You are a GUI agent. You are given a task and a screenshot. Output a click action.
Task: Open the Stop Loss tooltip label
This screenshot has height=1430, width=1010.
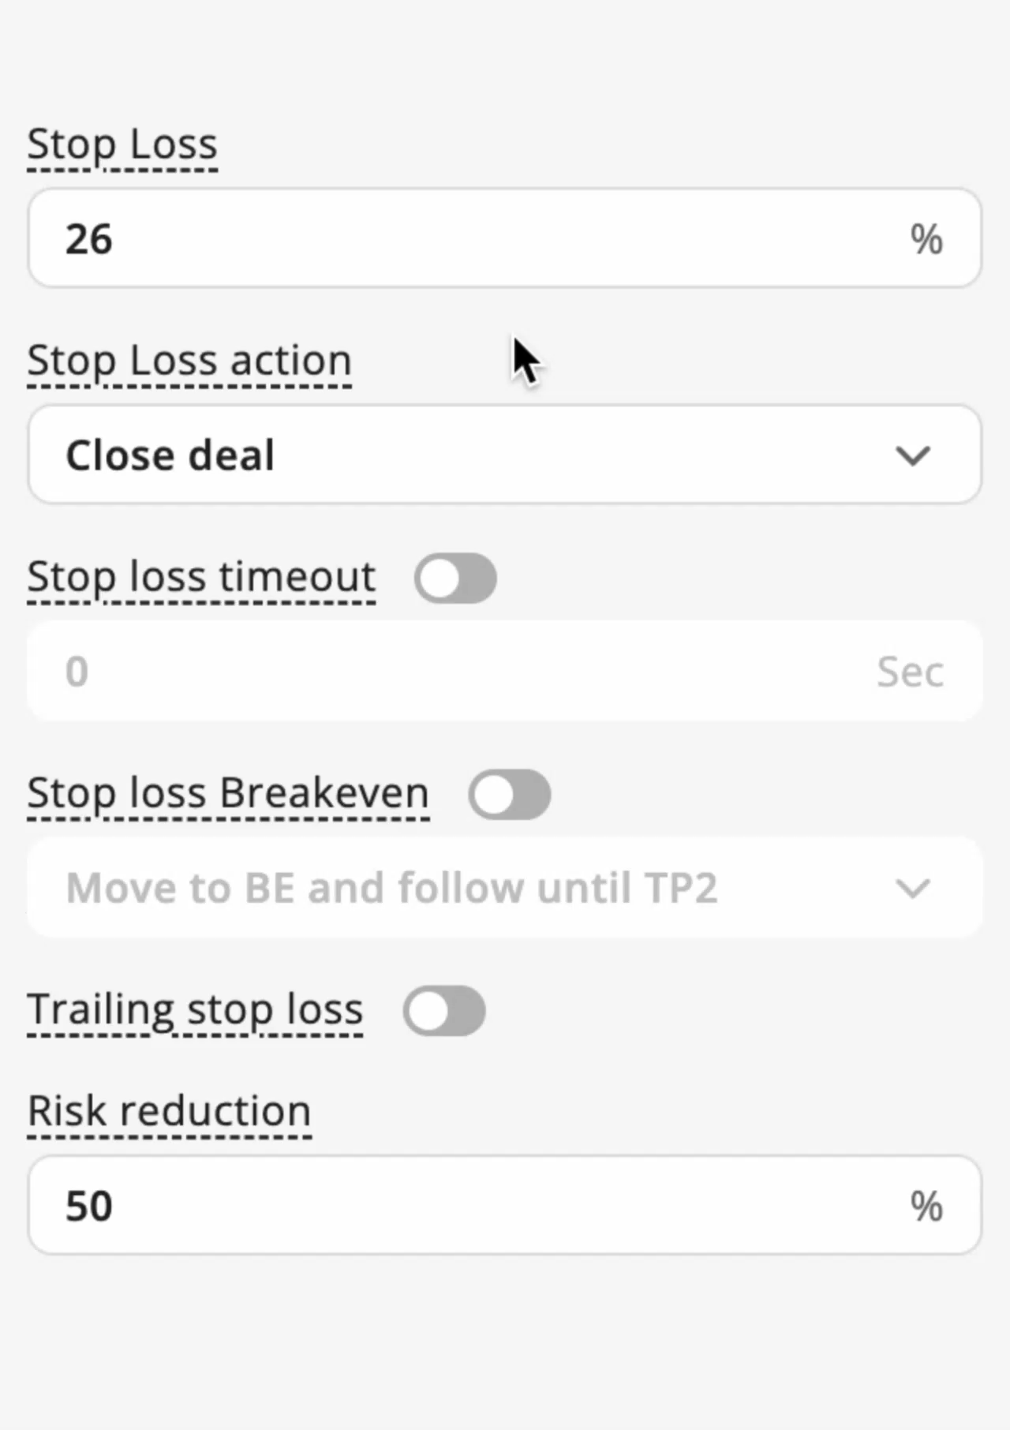tap(122, 144)
